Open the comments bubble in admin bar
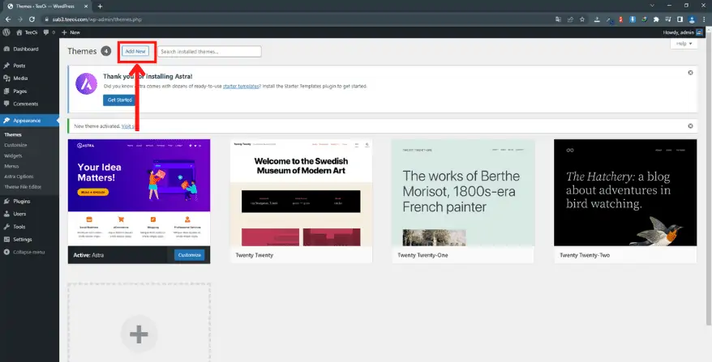The image size is (712, 362). [x=49, y=32]
